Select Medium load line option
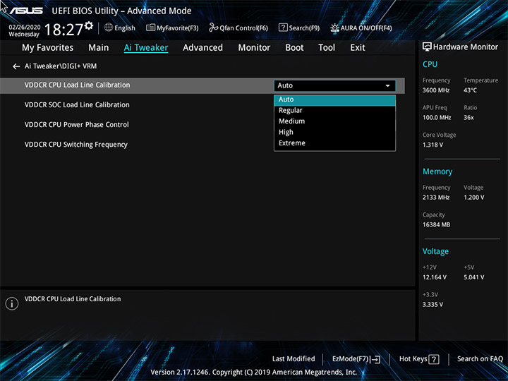Image resolution: width=508 pixels, height=381 pixels. (x=334, y=121)
